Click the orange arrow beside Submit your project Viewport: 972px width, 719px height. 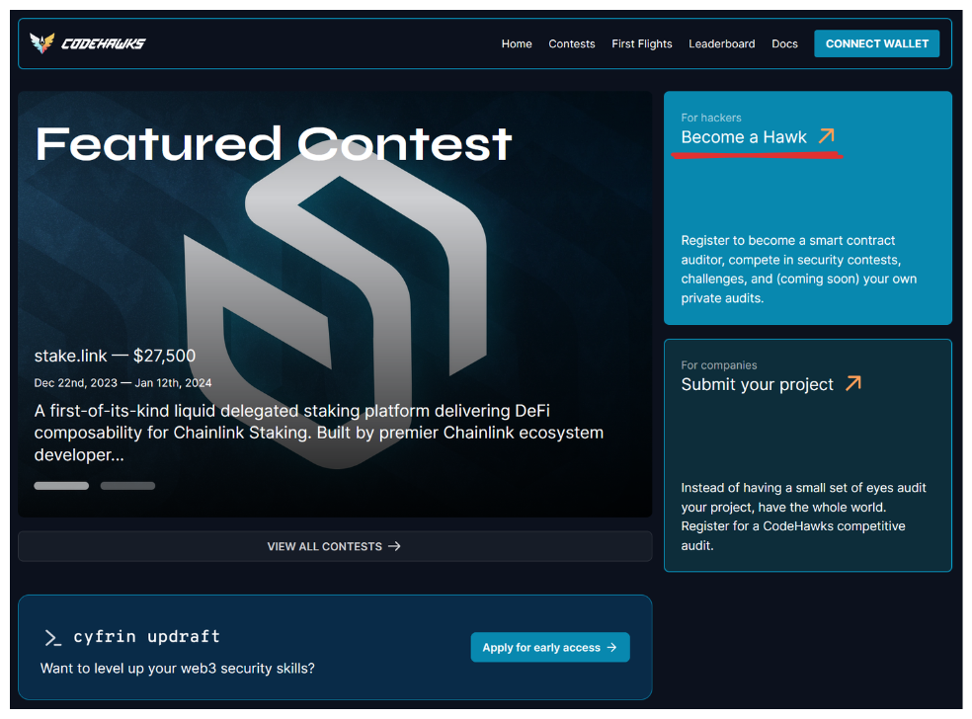point(852,383)
